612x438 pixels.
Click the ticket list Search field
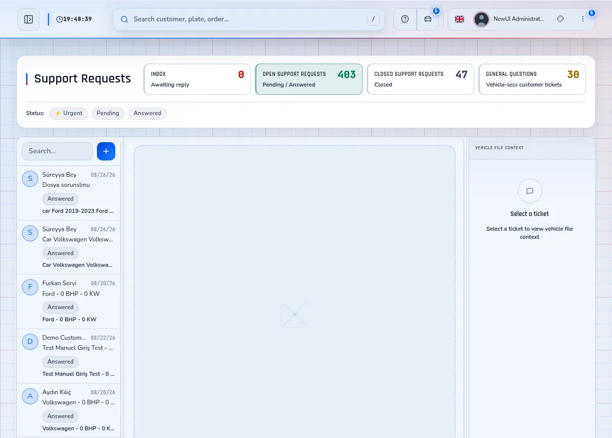click(x=57, y=151)
